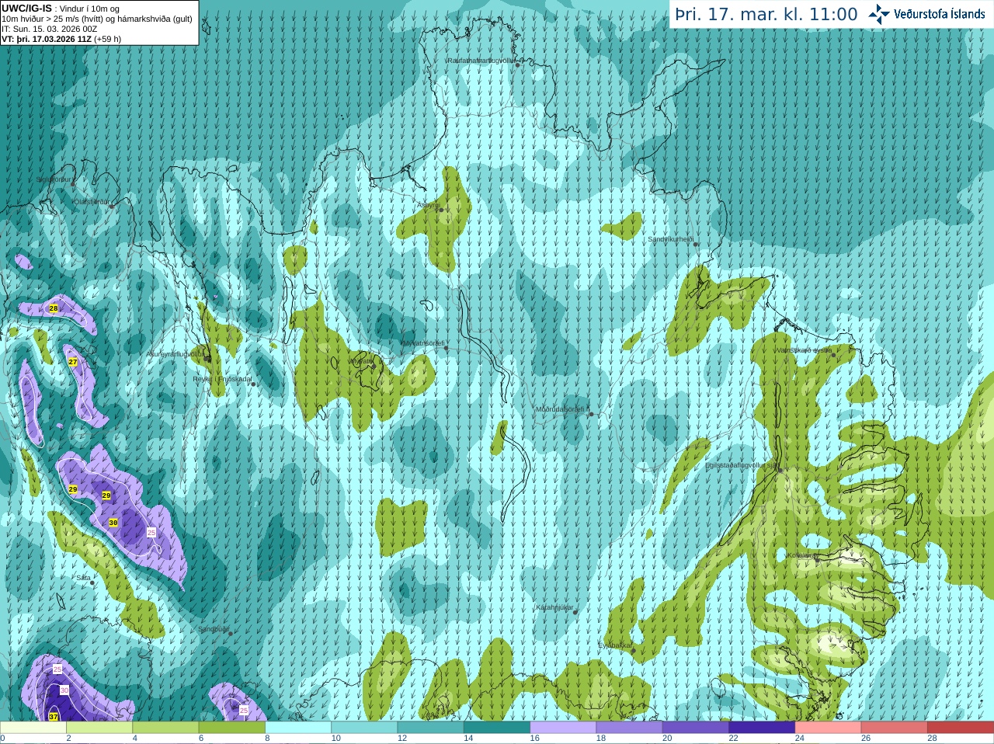Click the yellow 37 gust maximum marker
This screenshot has width=994, height=744.
(54, 716)
